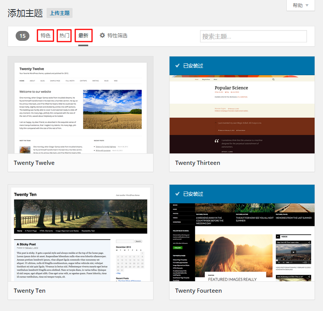Click inside the 搜索主题 search field
The height and width of the screenshot is (311, 323).
click(x=254, y=36)
